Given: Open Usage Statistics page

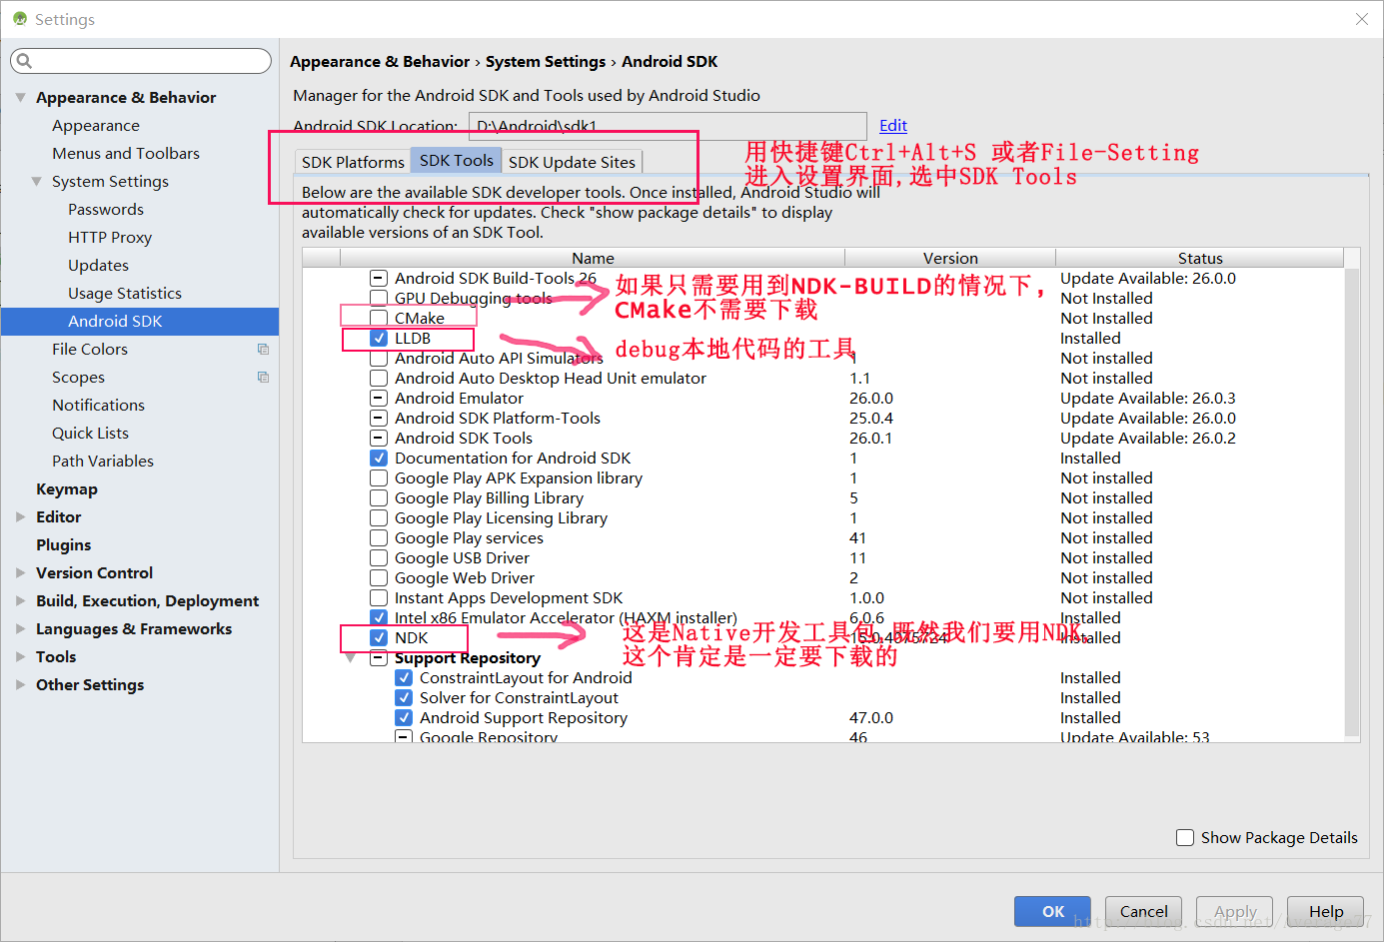Looking at the screenshot, I should (x=125, y=293).
